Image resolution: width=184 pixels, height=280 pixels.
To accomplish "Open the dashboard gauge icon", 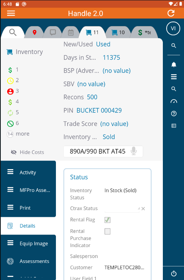I will pos(174,101).
